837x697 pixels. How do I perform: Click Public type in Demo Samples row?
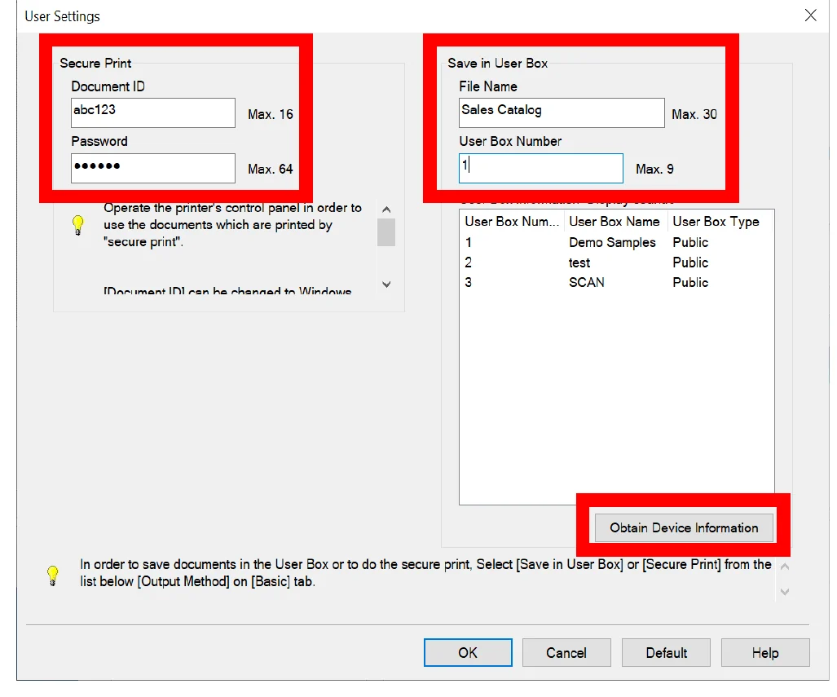pyautogui.click(x=690, y=242)
